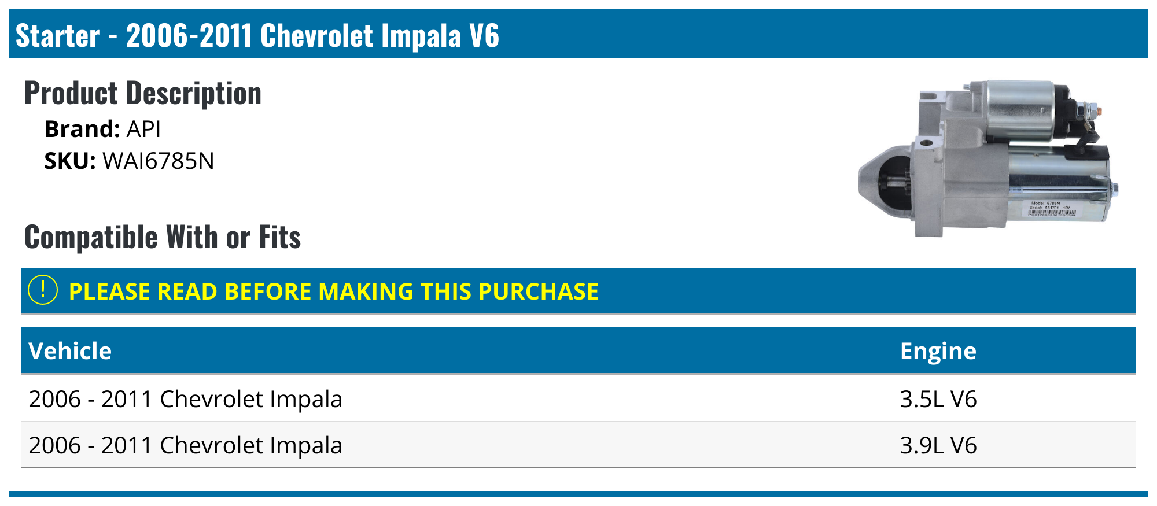
Task: Select the 3.9L V6 engine cell
Action: (938, 445)
